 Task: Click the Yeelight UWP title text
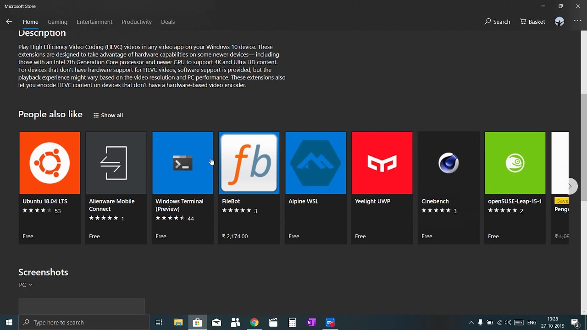(x=372, y=201)
